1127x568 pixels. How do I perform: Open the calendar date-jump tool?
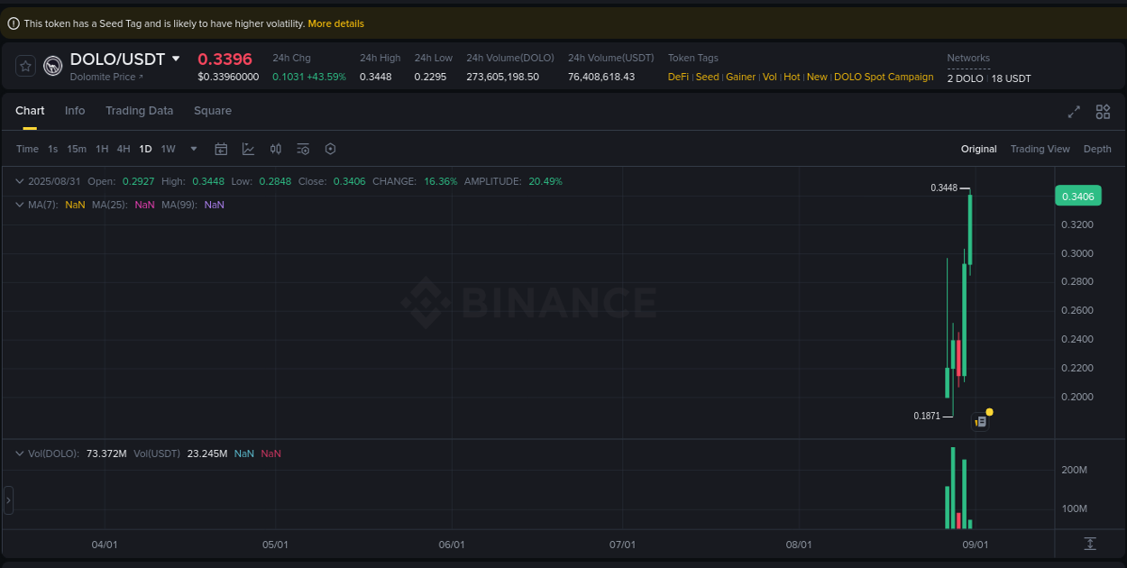(221, 149)
